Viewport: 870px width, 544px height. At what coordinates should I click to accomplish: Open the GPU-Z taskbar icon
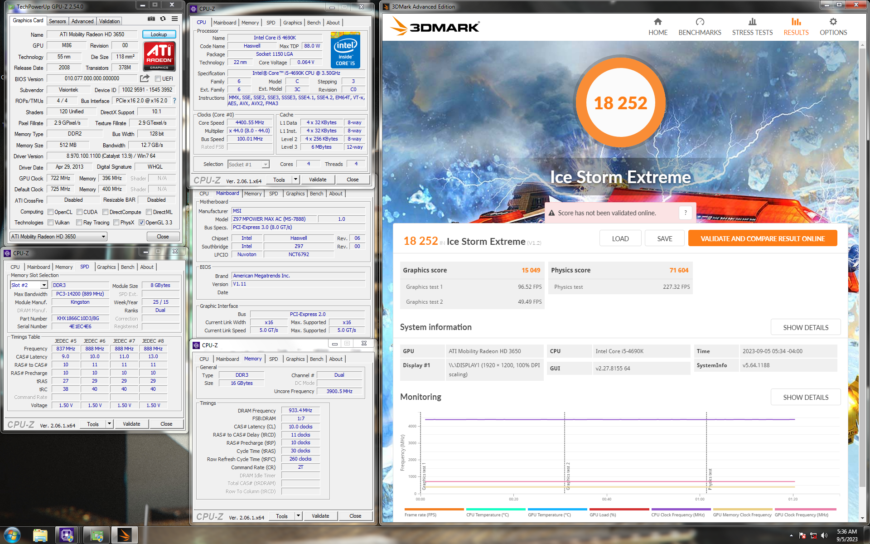pyautogui.click(x=96, y=535)
